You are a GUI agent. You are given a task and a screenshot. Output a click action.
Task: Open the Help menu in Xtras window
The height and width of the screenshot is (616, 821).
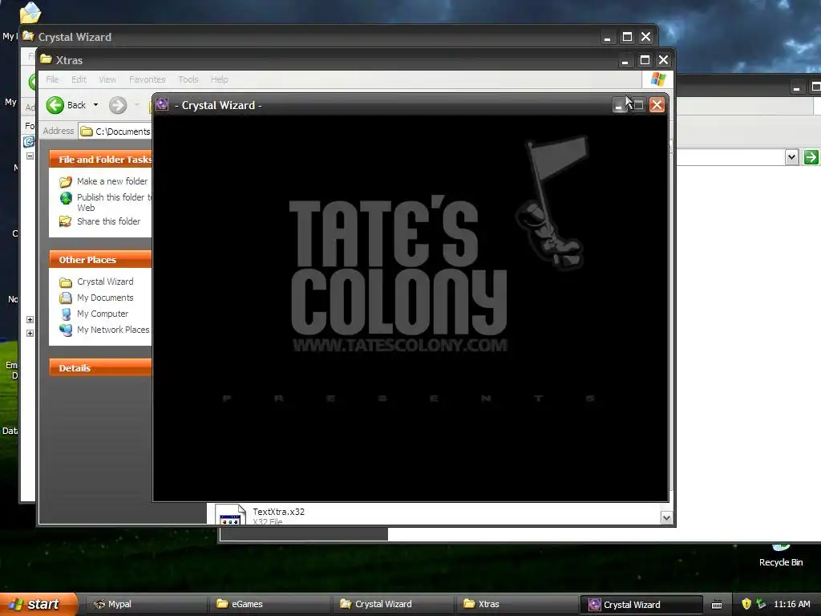pos(220,79)
